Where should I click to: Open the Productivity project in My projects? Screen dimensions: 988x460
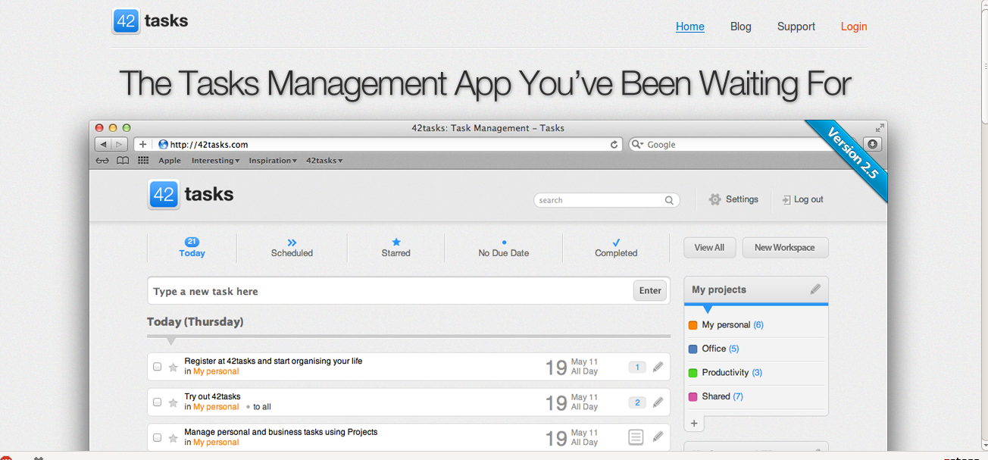point(732,373)
